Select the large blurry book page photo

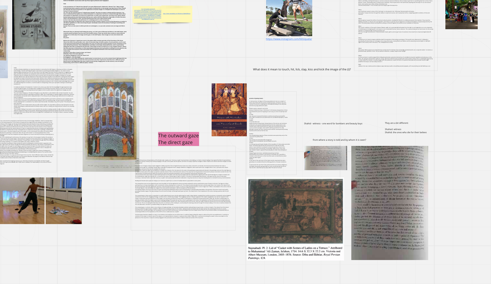pyautogui.click(x=390, y=203)
